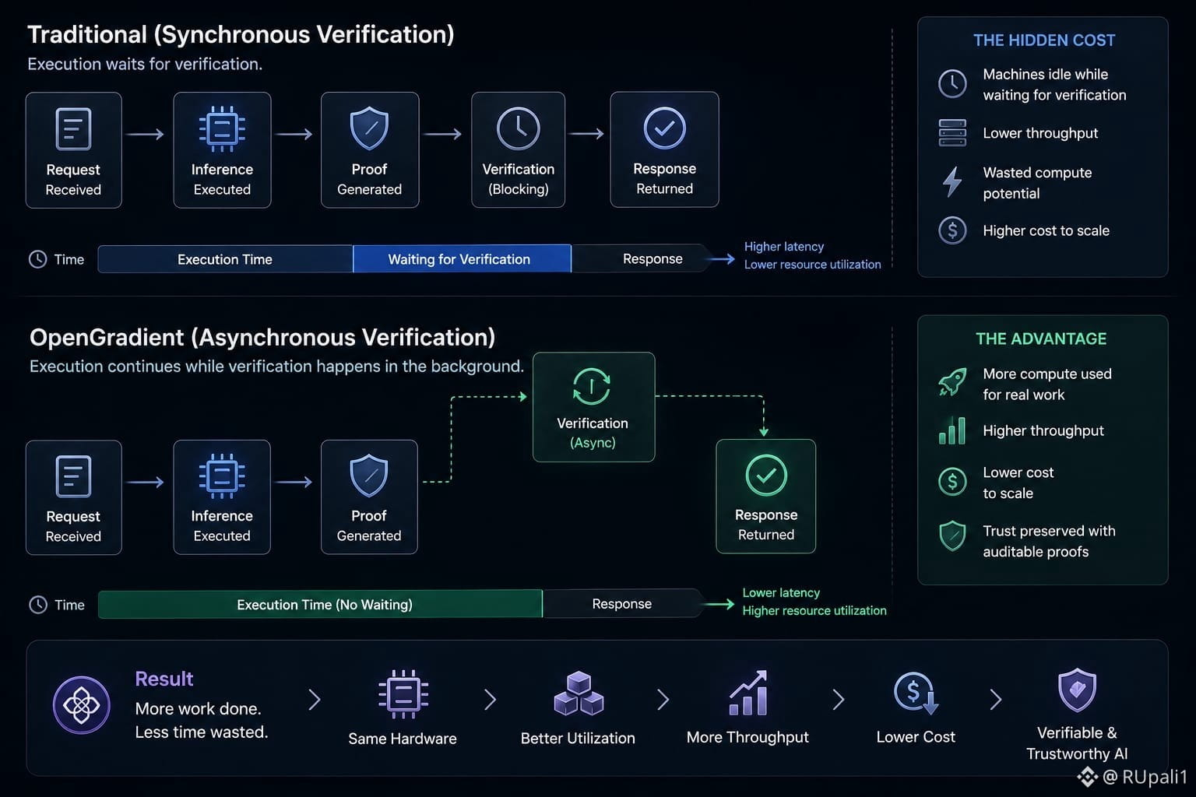Viewport: 1196px width, 797px height.
Task: Click the shield icon in OpenGradient's Proof Generated box
Action: coord(369,476)
